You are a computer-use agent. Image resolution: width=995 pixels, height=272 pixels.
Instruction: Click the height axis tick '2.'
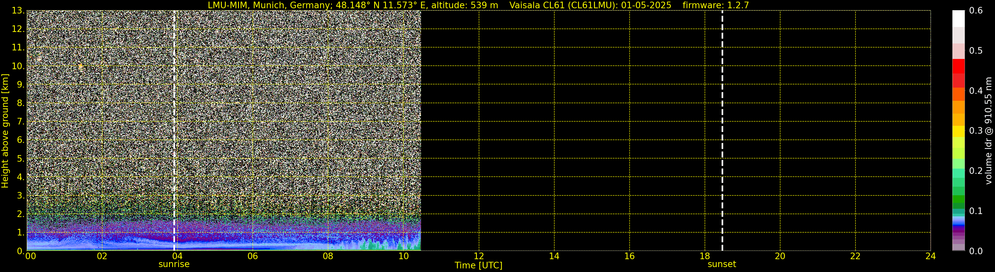click(20, 214)
